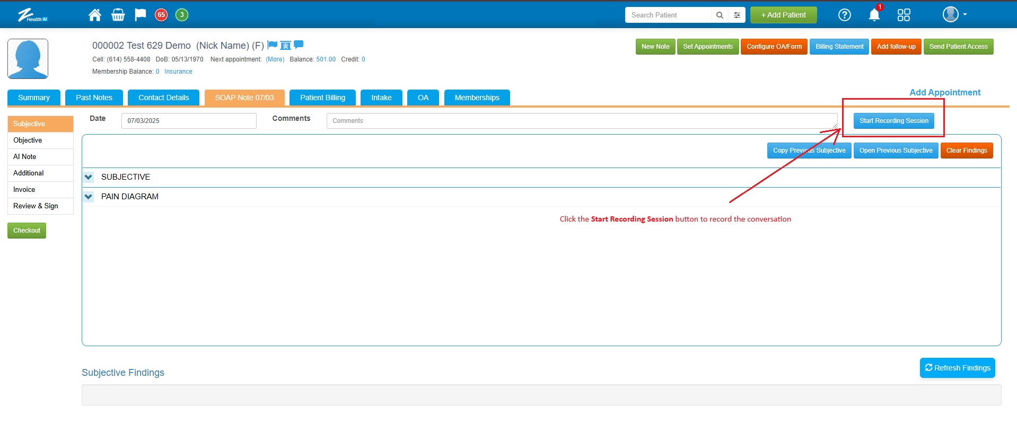This screenshot has width=1017, height=432.
Task: Expand the PAIN DIAGRAM section chevron
Action: (89, 197)
